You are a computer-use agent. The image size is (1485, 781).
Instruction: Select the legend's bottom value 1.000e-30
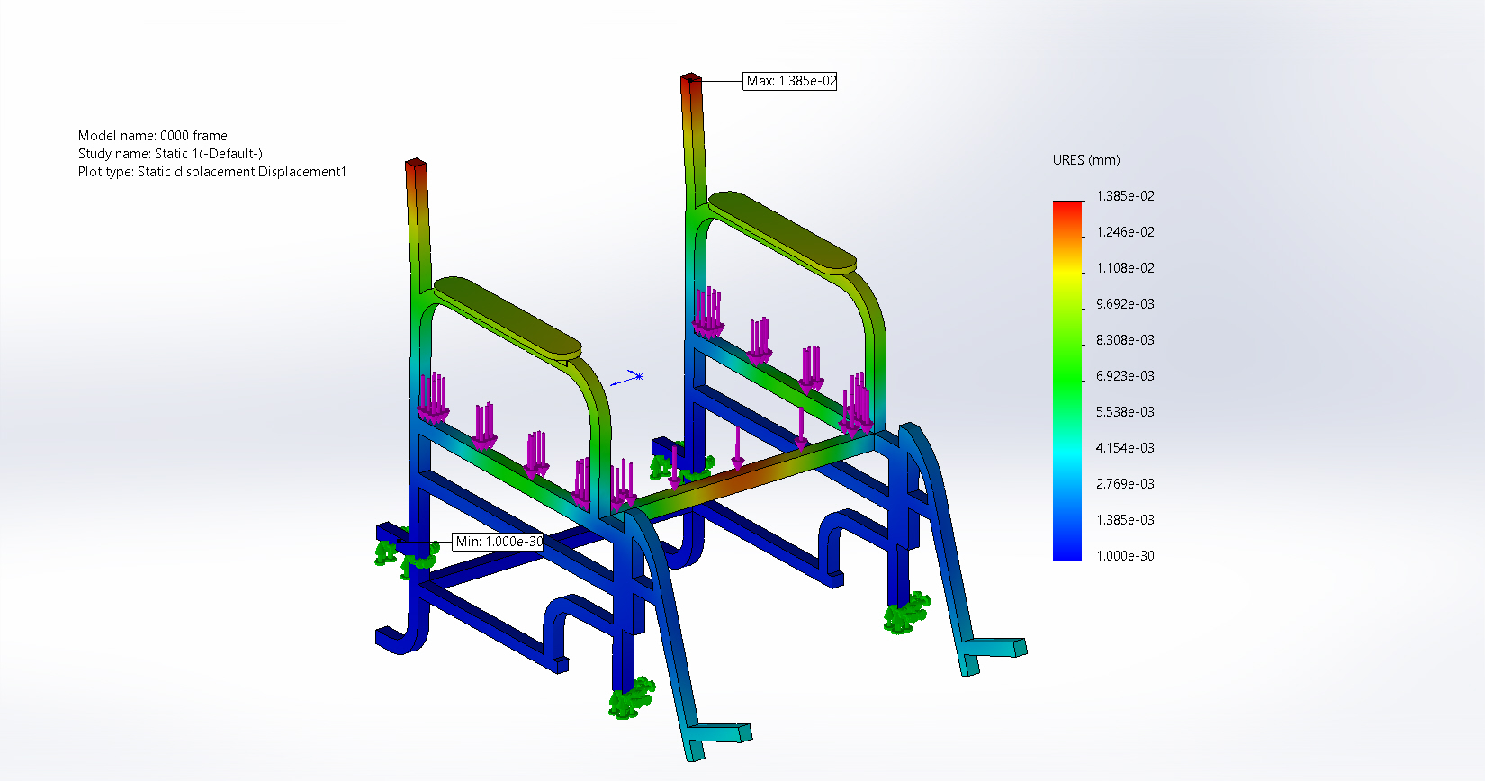pos(1125,556)
